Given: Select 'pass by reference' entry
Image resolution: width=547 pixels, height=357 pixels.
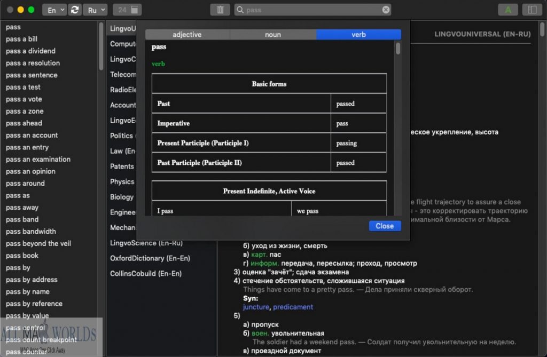Looking at the screenshot, I should (34, 304).
